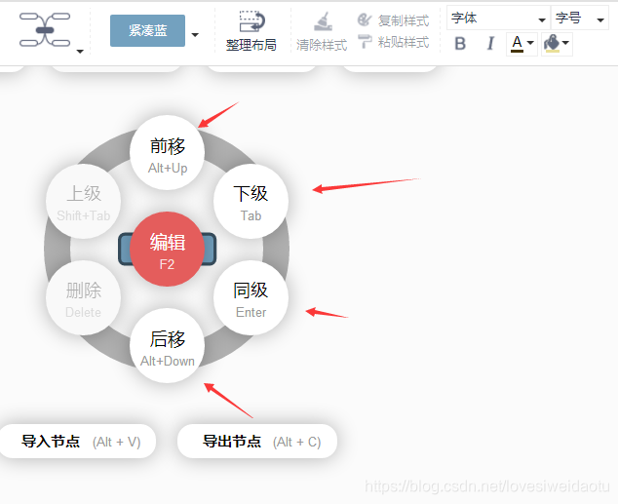Screen dimensions: 618x504
Task: Click 粘贴样式 paste style option
Action: click(394, 42)
